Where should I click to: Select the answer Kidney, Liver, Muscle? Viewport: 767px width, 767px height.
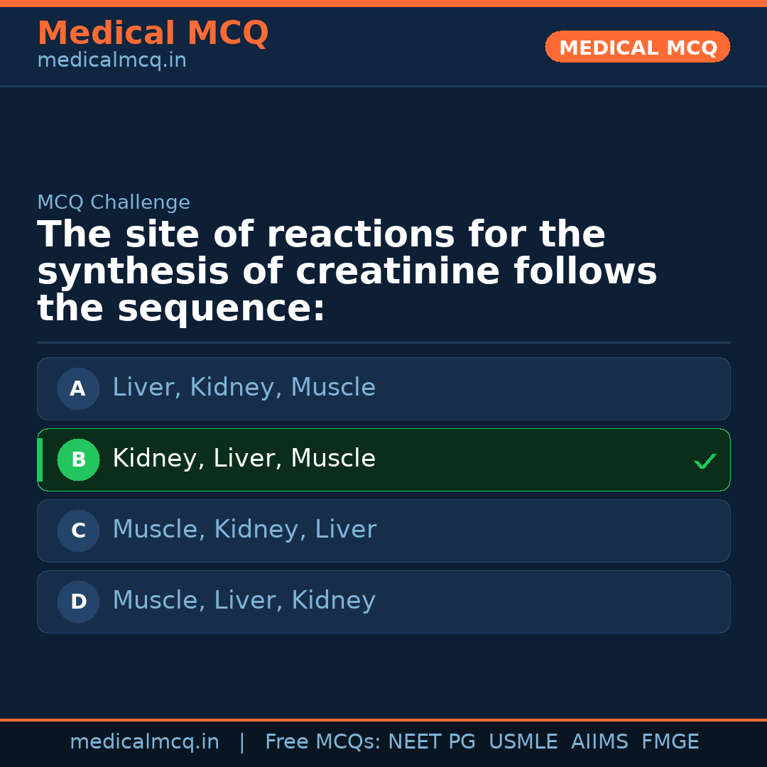(x=244, y=459)
